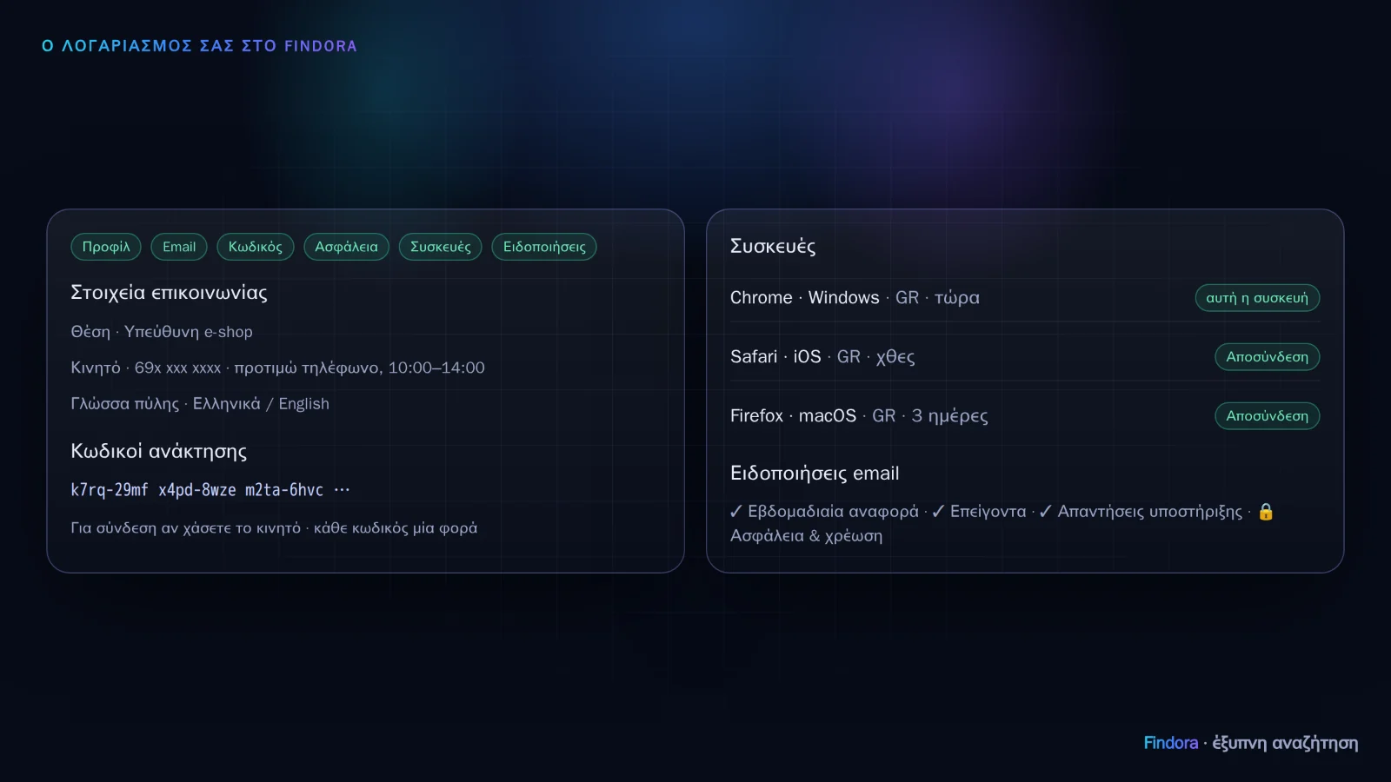Click the Findora brand link in footer
Image resolution: width=1391 pixels, height=782 pixels.
1171,743
